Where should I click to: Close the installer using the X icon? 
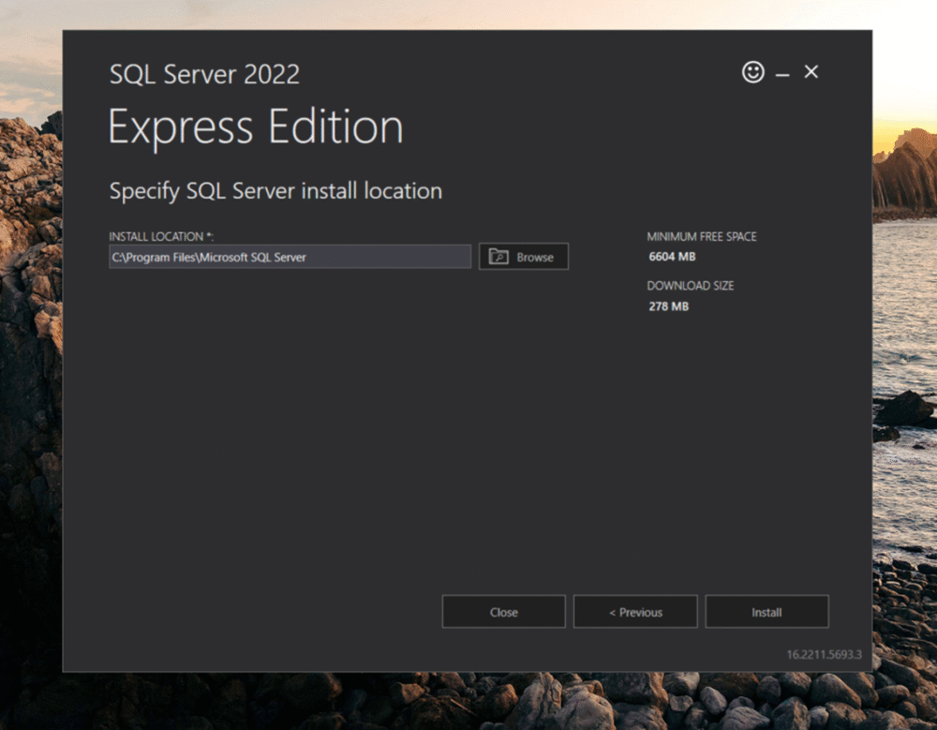click(x=811, y=71)
